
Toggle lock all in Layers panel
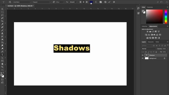[156, 52]
